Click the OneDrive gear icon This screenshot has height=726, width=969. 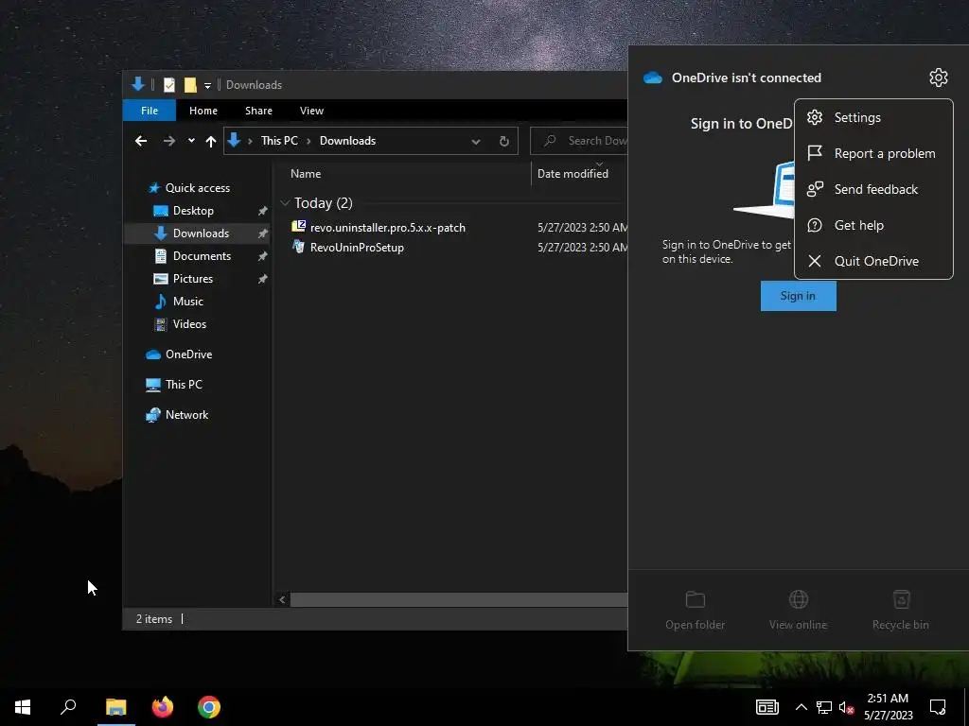[938, 78]
